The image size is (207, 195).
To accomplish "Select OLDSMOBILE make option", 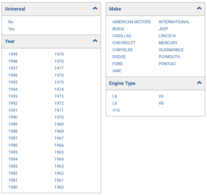I will [171, 50].
